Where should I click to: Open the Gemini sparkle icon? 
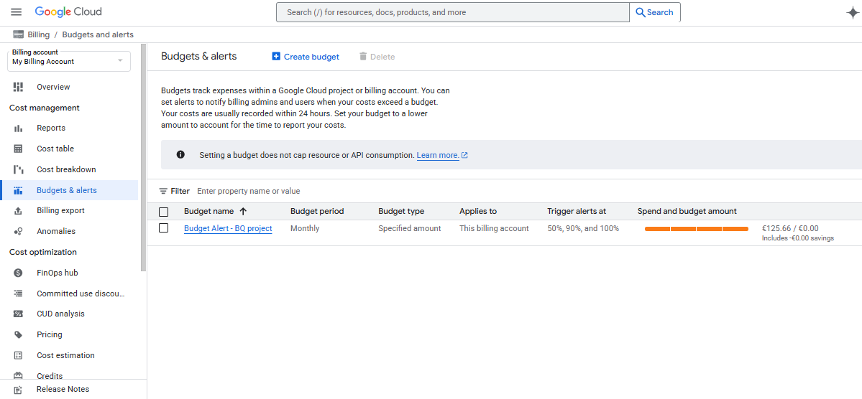[x=852, y=13]
